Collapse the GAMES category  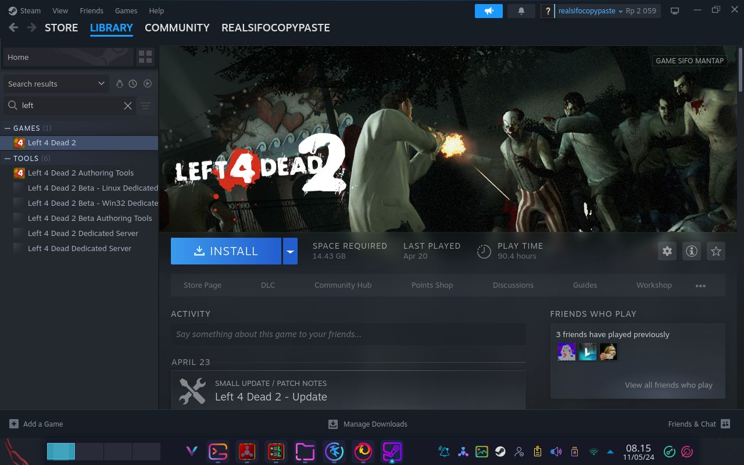[x=8, y=128]
